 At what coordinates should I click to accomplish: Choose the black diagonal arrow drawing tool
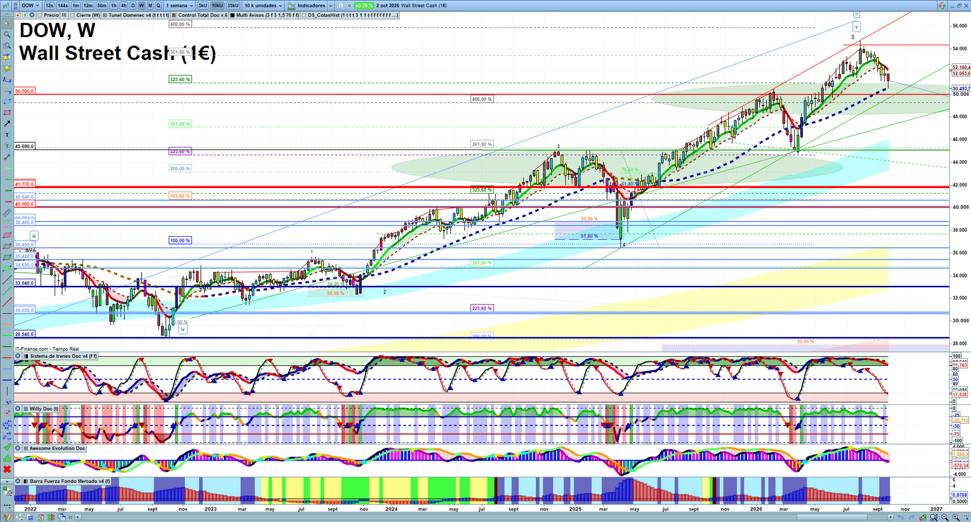(7, 124)
